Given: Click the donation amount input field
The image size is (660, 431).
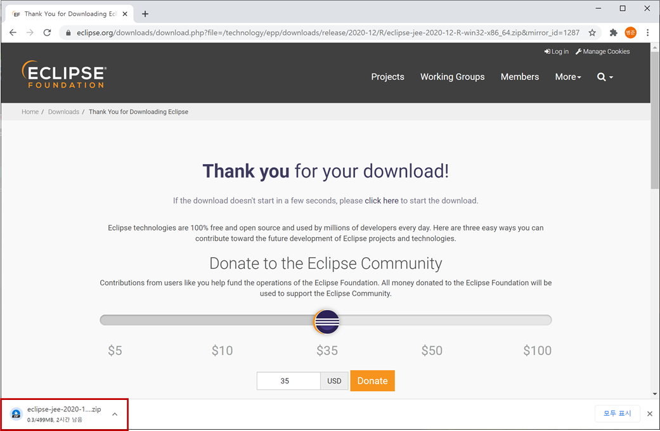Looking at the screenshot, I should point(288,381).
